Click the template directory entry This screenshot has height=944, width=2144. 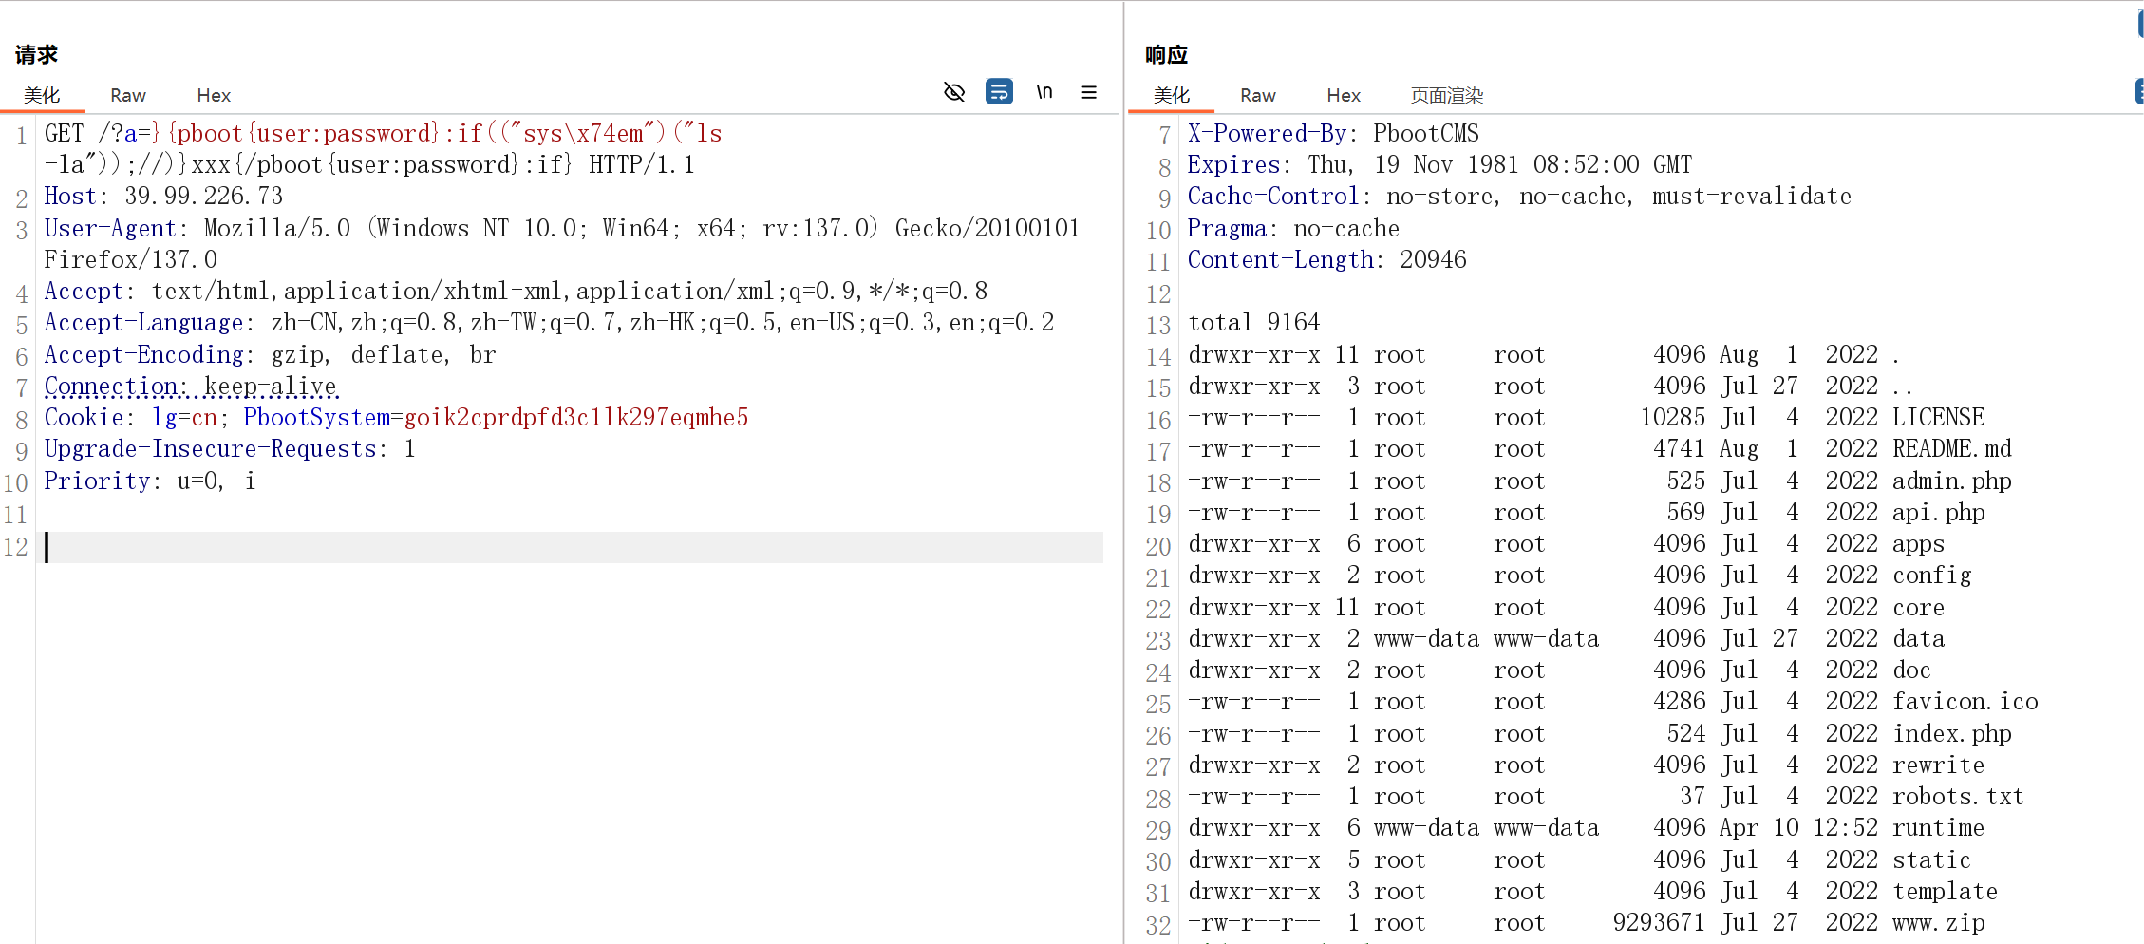1945,892
